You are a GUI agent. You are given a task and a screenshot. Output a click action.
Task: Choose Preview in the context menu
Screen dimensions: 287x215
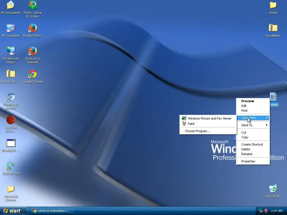(253, 101)
